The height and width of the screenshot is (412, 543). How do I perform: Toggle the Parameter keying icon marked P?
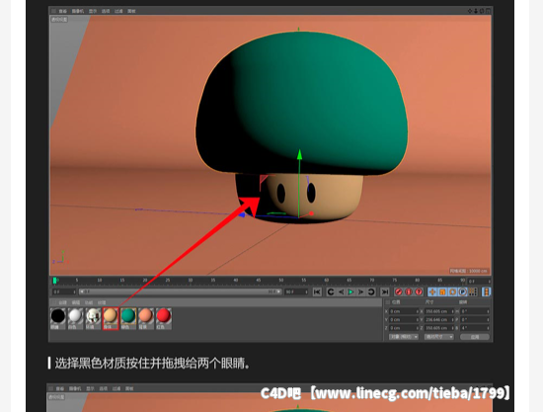pos(462,292)
